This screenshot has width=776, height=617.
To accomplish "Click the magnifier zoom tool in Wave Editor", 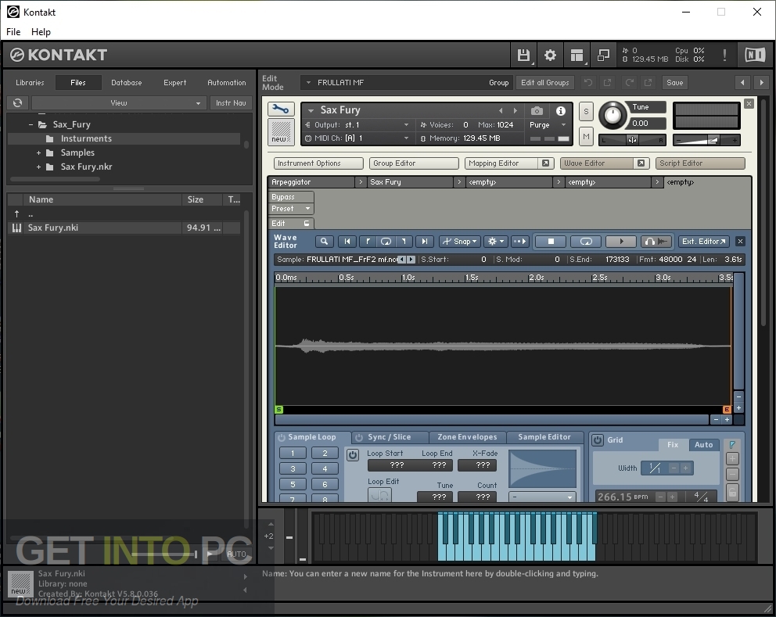I will (324, 242).
